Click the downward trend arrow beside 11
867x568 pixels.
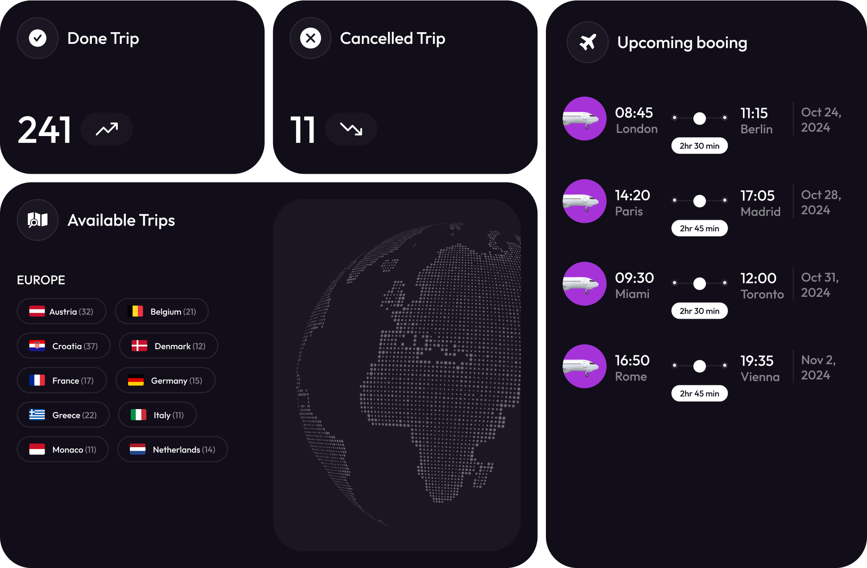click(x=351, y=129)
